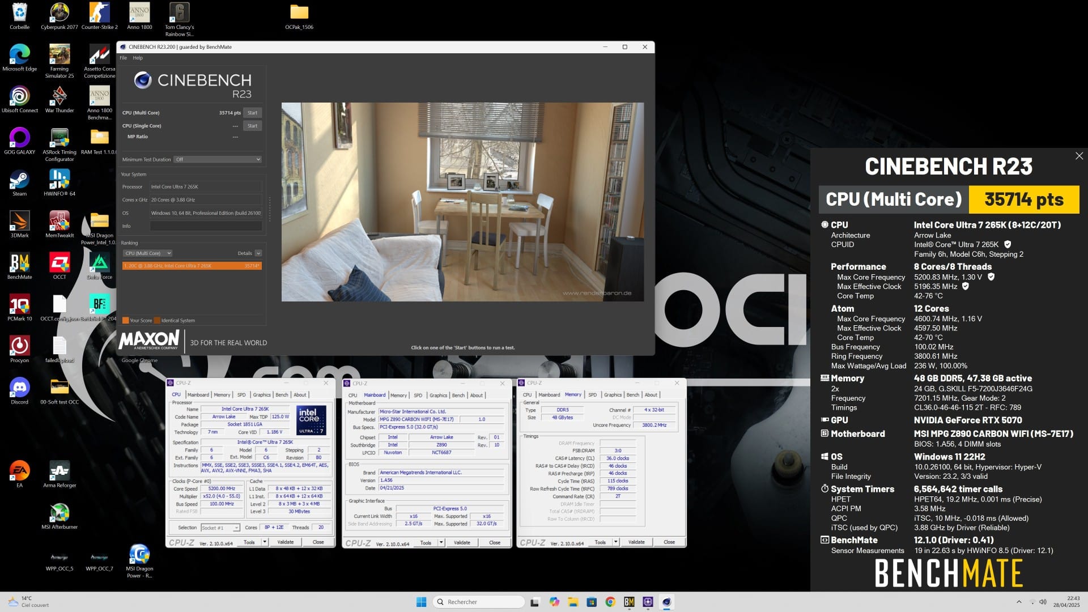Open Socket #1 selection dropdown in CPU-Z

[220, 528]
